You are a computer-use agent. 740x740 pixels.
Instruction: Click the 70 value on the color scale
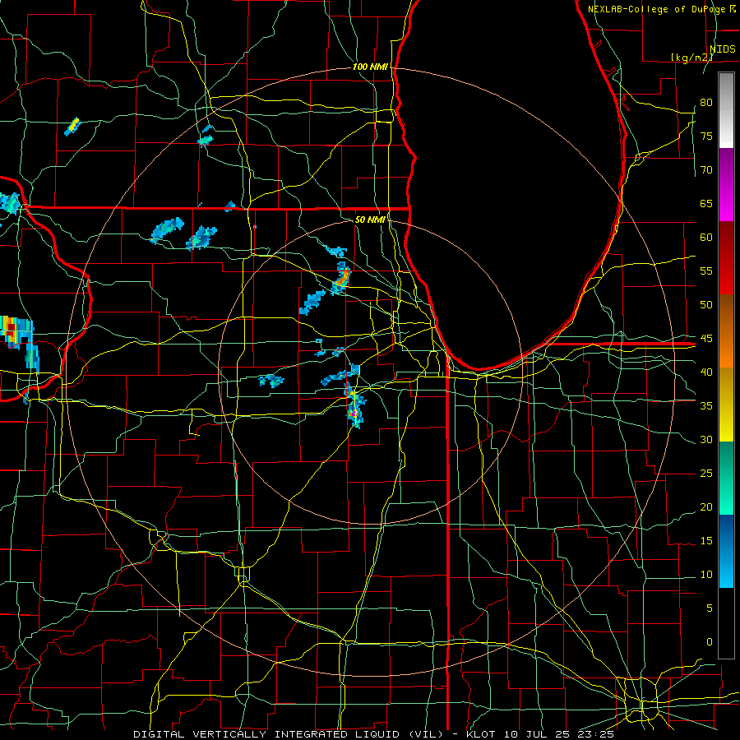click(x=706, y=170)
